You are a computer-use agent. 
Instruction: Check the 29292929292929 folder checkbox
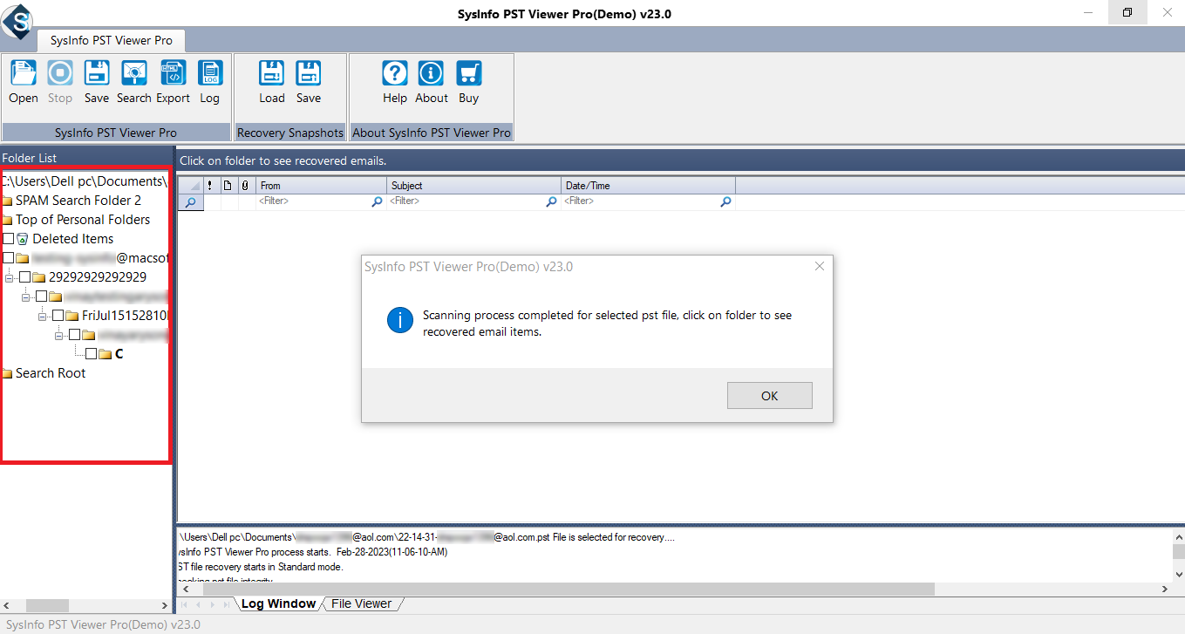coord(25,277)
